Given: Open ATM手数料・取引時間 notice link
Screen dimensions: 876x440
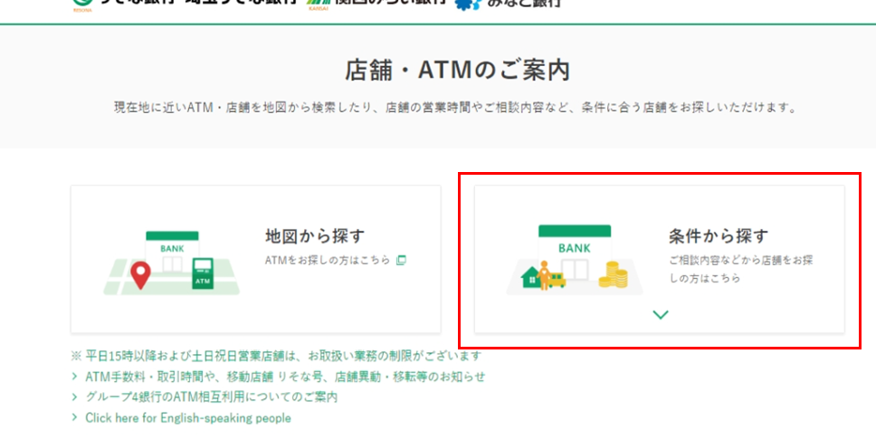Looking at the screenshot, I should click(285, 377).
